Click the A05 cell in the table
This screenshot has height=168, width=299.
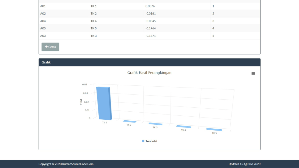click(43, 28)
